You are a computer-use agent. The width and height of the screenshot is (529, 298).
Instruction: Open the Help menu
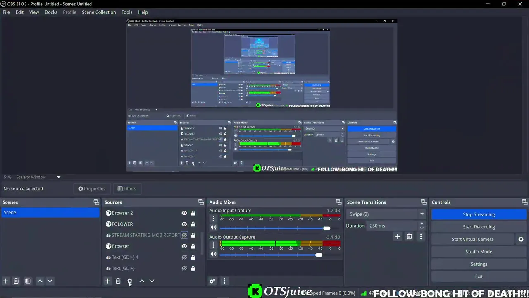coord(143,12)
